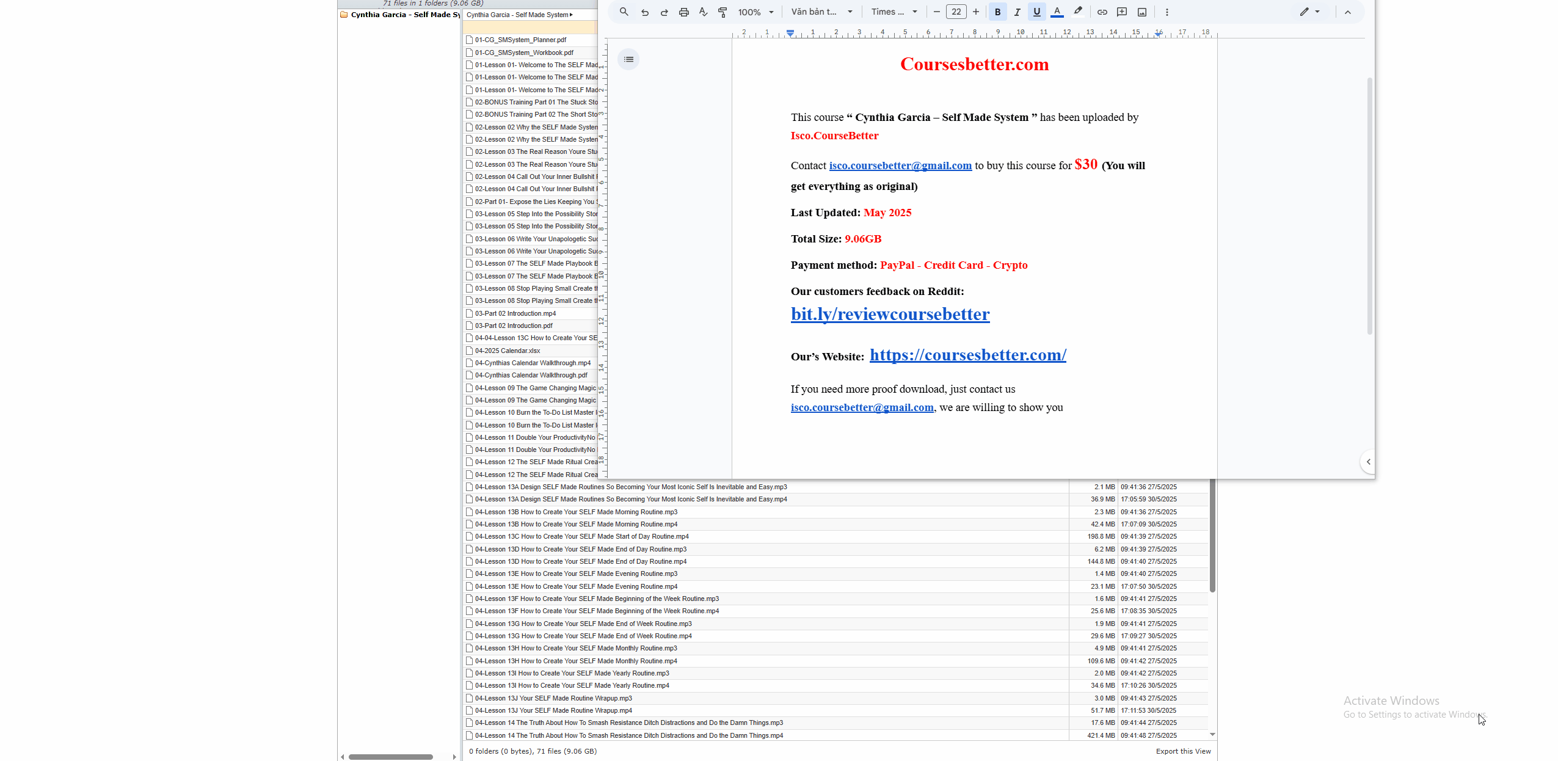The height and width of the screenshot is (761, 1558).
Task: Open the highlight color picker
Action: (1078, 12)
